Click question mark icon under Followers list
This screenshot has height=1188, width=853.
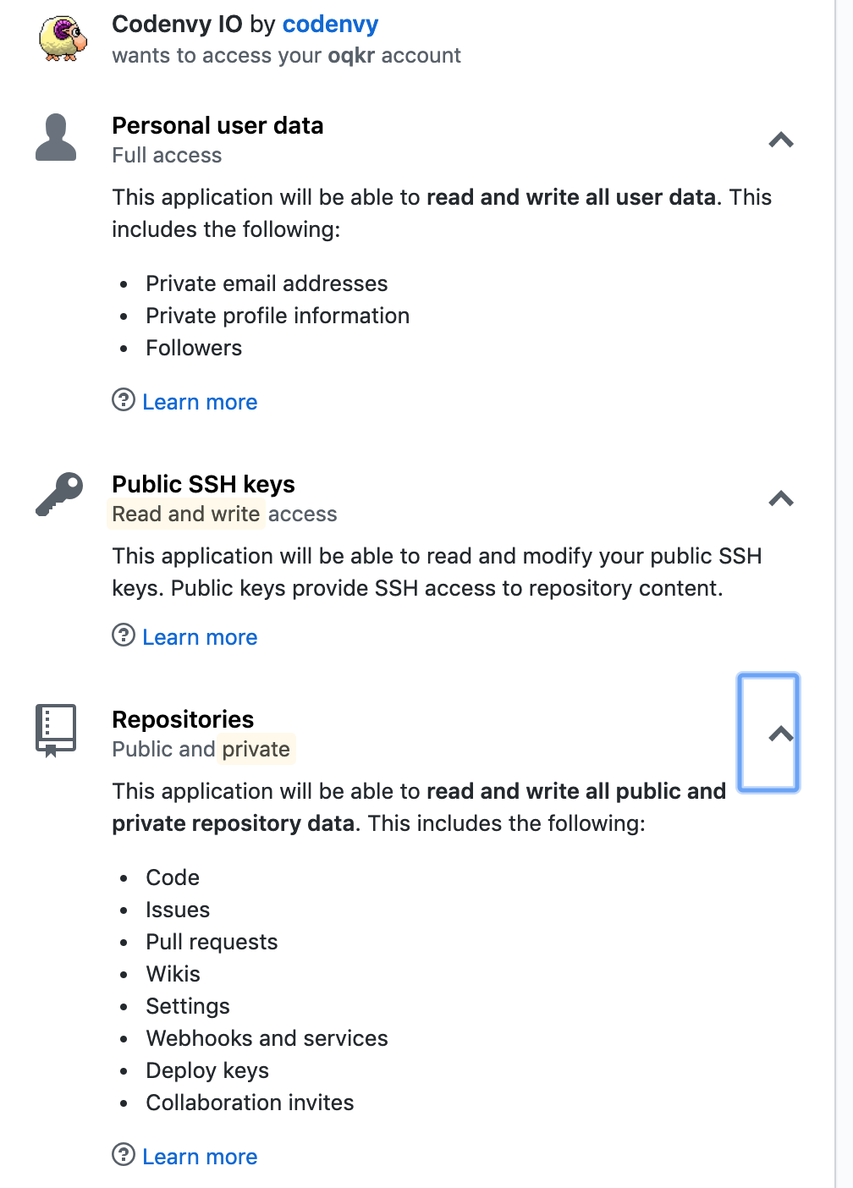coord(124,399)
